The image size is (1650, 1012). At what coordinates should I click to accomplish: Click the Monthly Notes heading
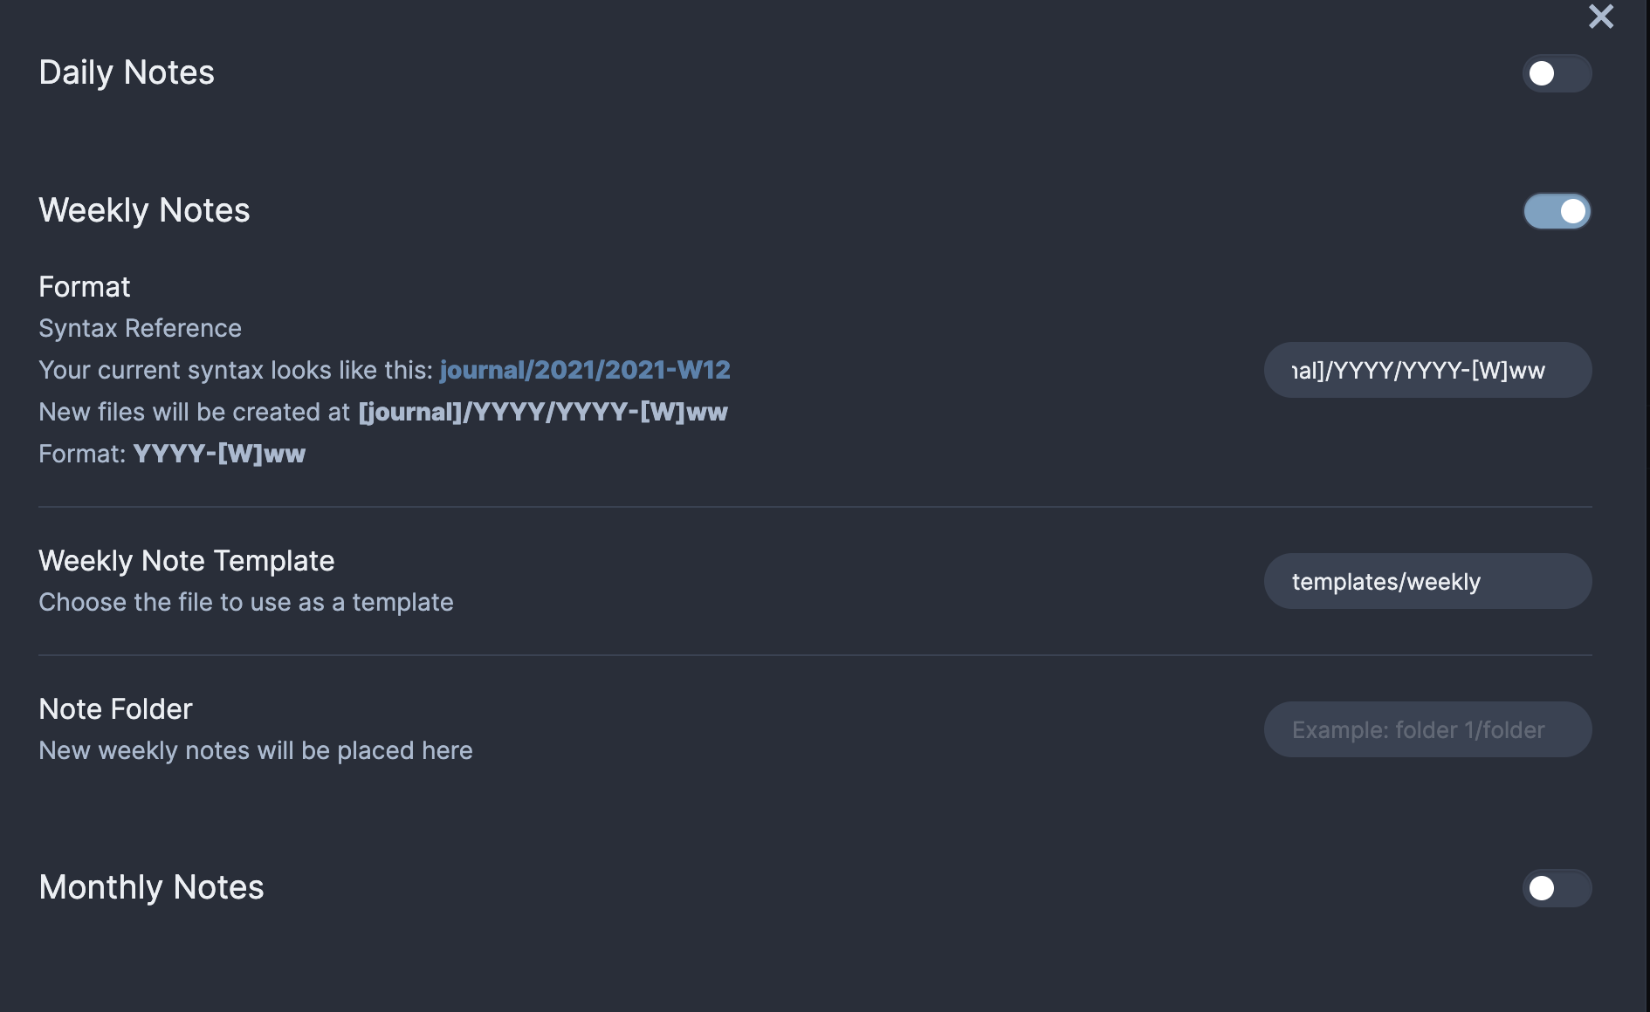pyautogui.click(x=151, y=887)
